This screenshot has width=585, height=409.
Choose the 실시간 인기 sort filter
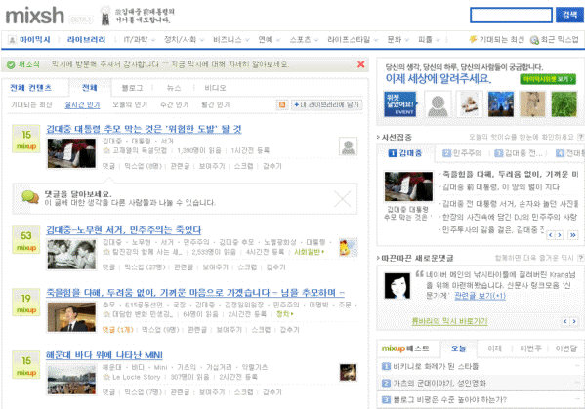(82, 104)
